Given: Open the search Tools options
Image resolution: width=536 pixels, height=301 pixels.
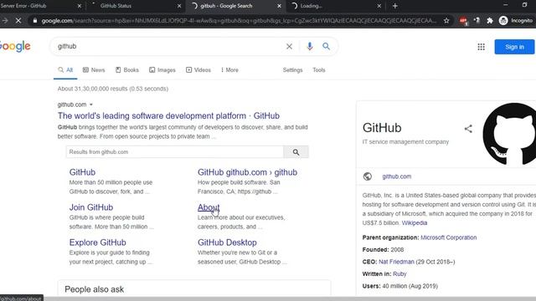Looking at the screenshot, I should click(318, 70).
